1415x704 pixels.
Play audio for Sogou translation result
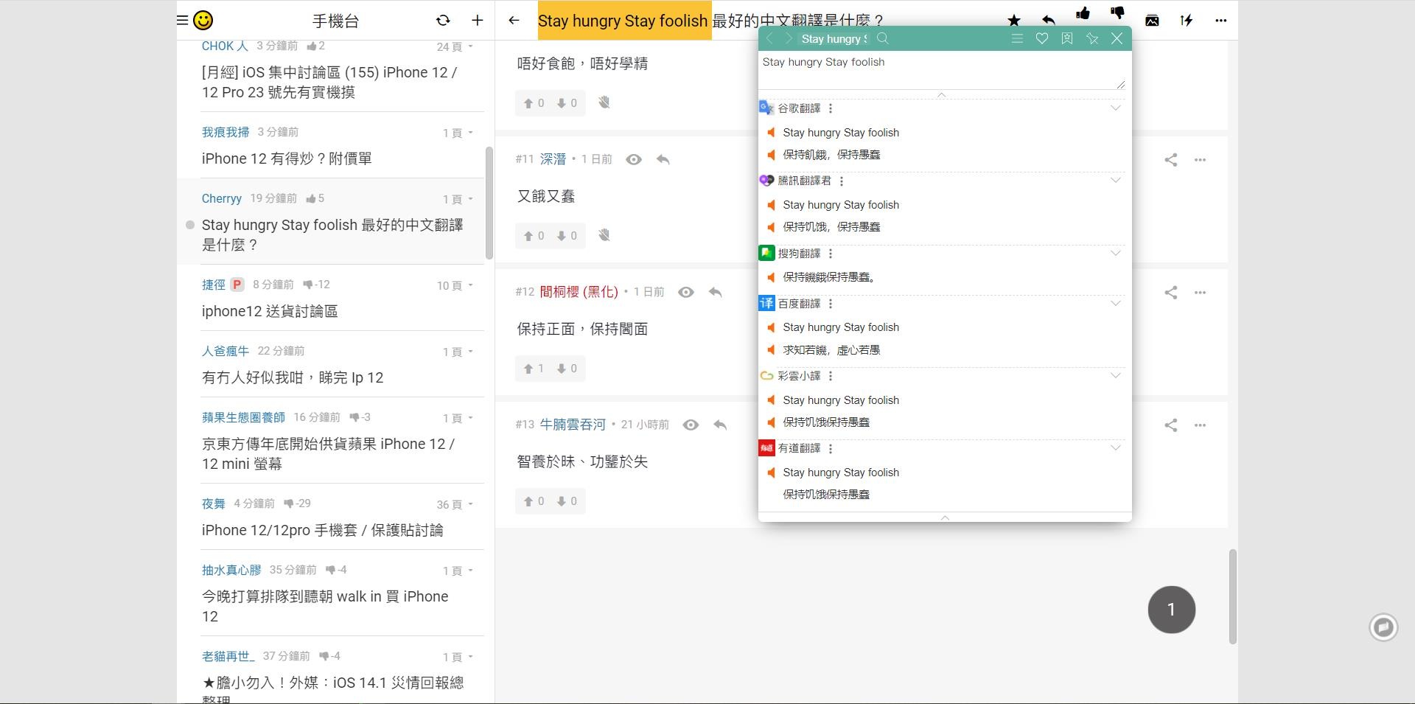point(771,277)
